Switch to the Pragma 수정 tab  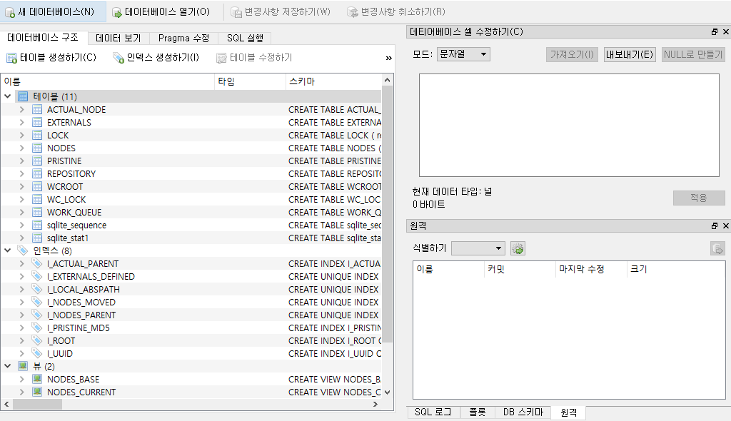(183, 39)
